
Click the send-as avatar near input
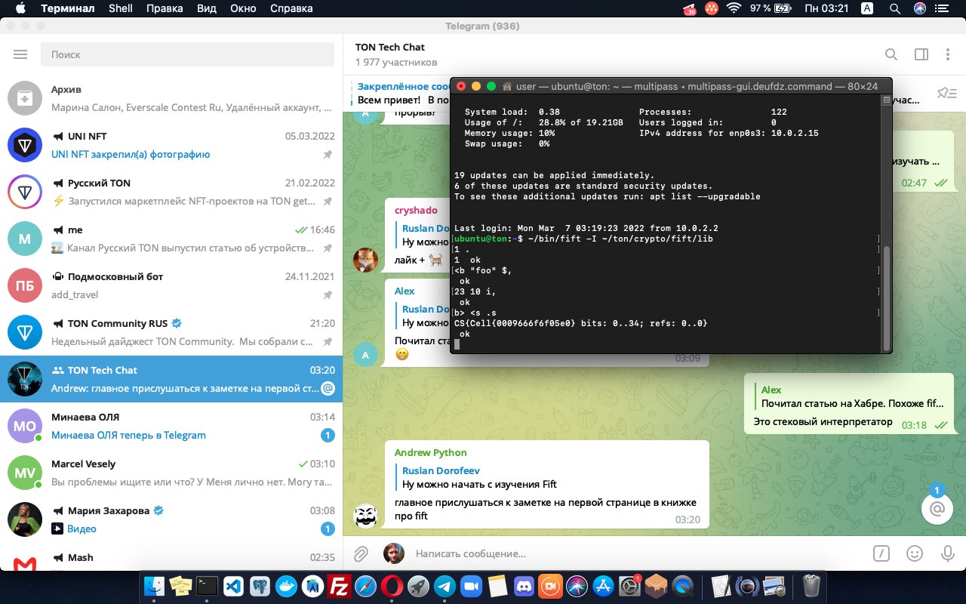pyautogui.click(x=393, y=553)
